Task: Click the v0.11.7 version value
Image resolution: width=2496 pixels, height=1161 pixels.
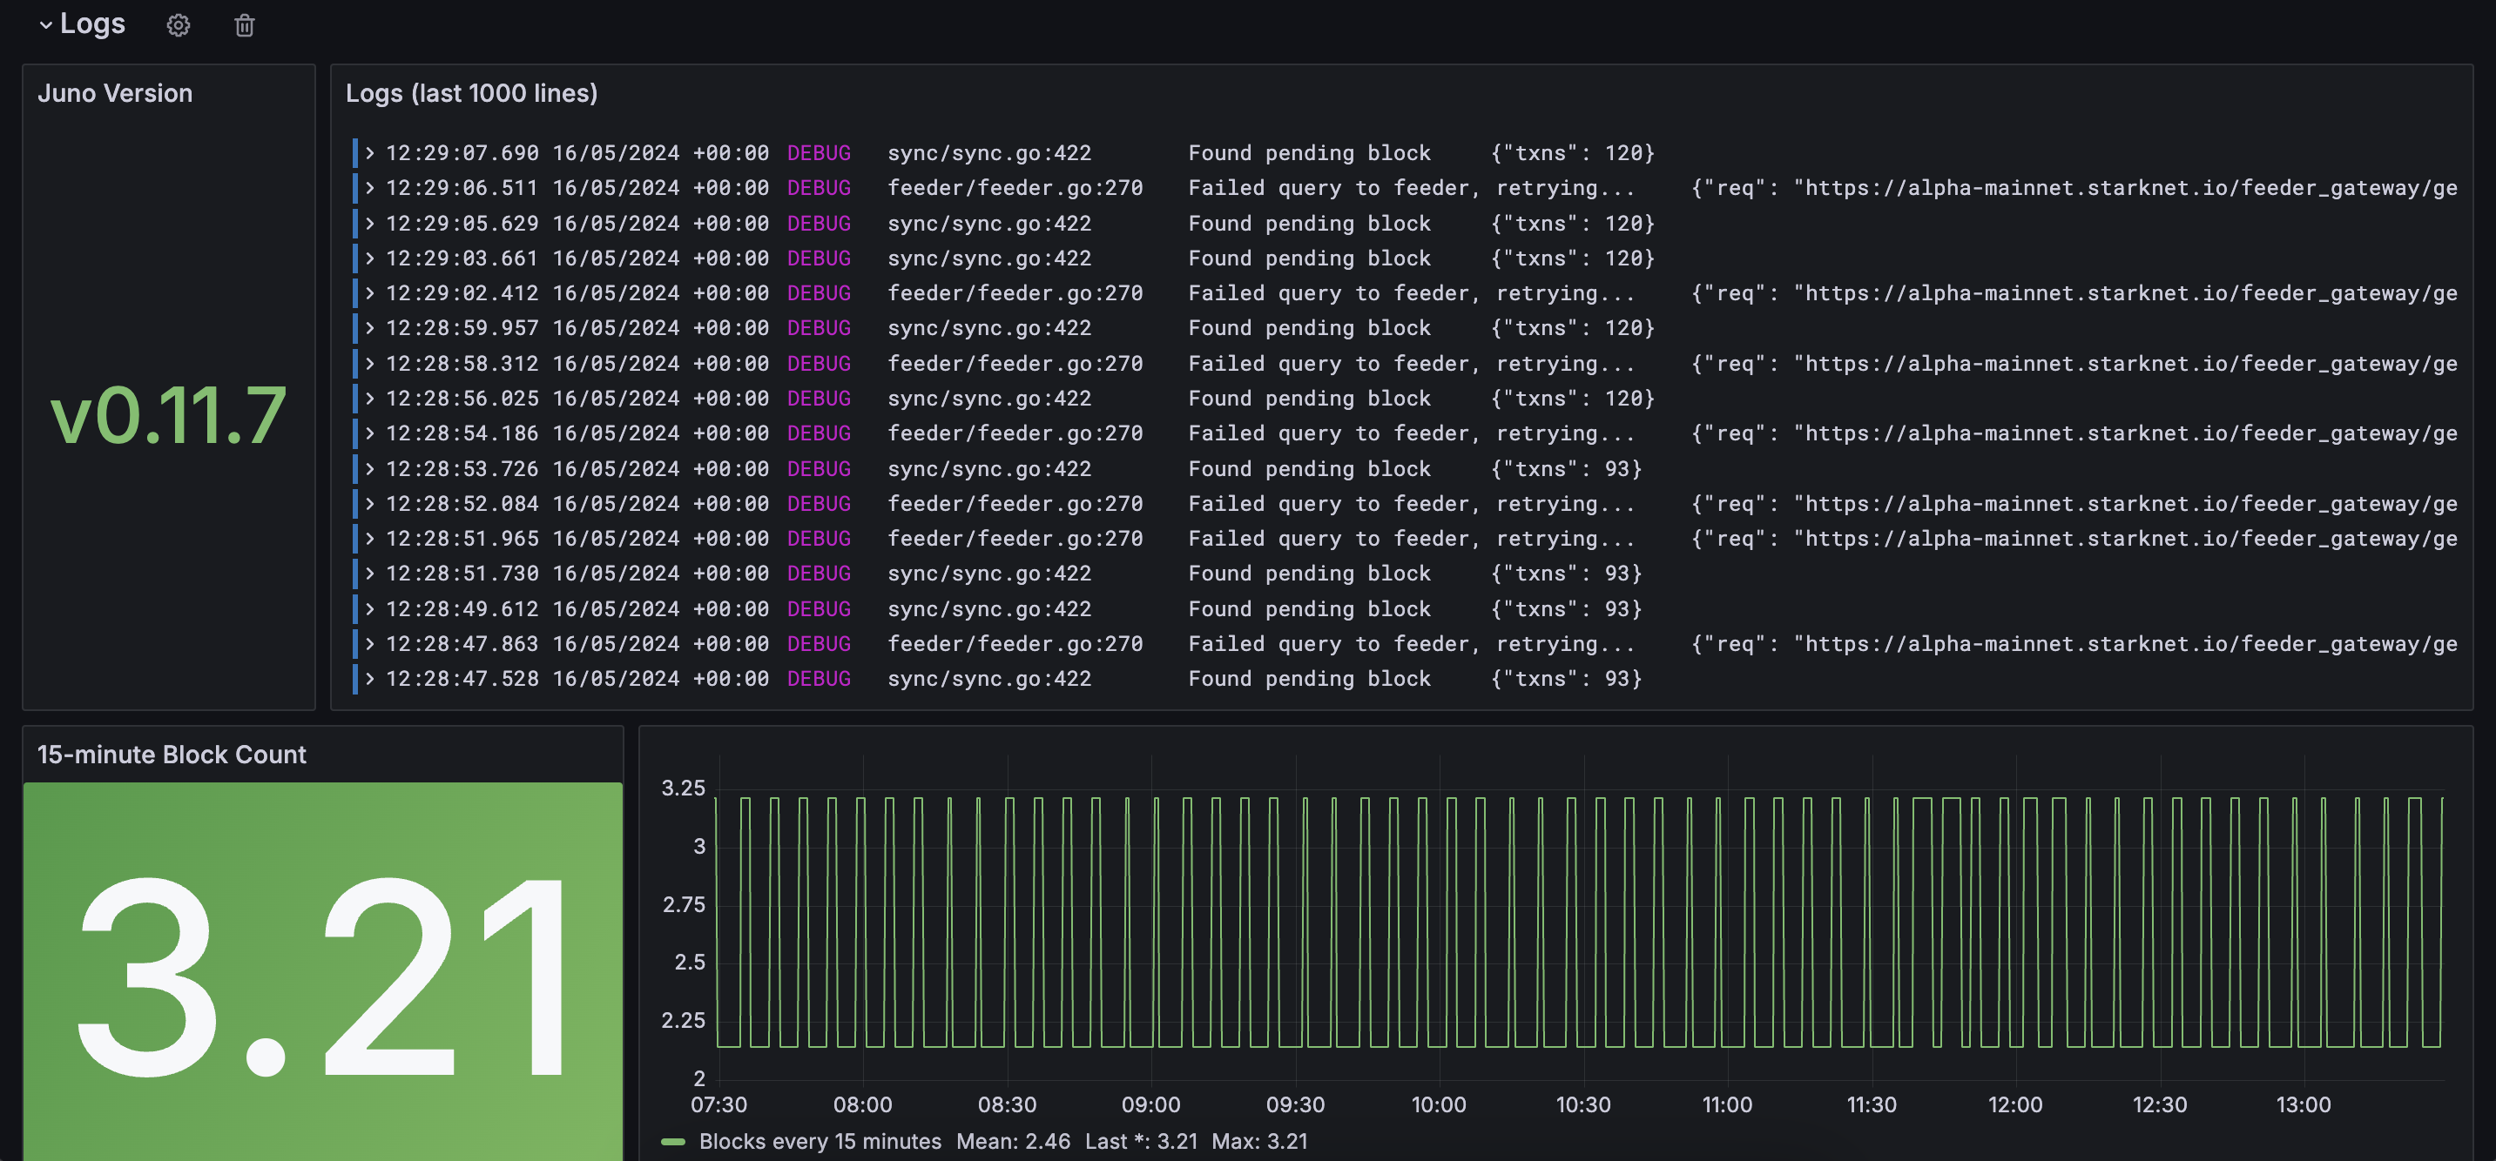Action: coord(169,415)
